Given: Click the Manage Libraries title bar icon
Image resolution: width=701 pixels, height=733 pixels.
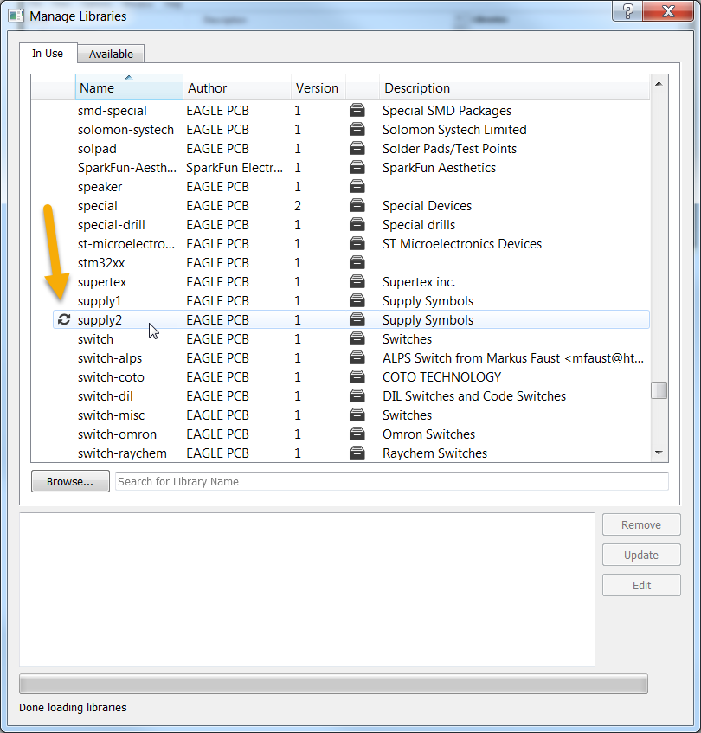Looking at the screenshot, I should 16,16.
